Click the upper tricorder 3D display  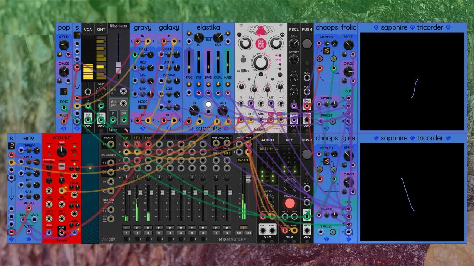[412, 81]
